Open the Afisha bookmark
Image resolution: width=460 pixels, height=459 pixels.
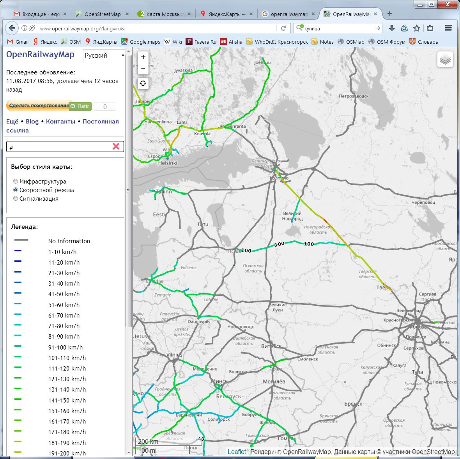click(232, 42)
